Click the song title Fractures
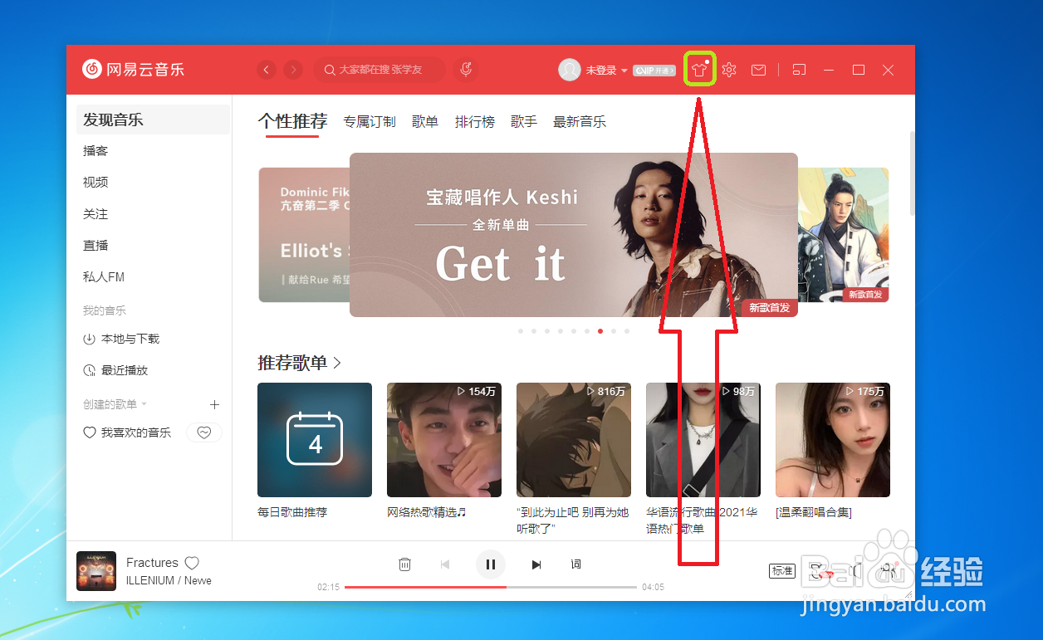The width and height of the screenshot is (1043, 640). 152,563
